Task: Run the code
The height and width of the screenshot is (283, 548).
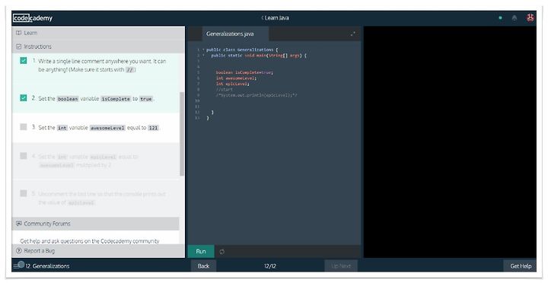Action: (201, 252)
